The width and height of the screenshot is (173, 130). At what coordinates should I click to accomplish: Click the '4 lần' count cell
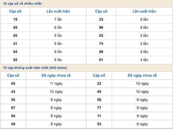click(x=144, y=60)
